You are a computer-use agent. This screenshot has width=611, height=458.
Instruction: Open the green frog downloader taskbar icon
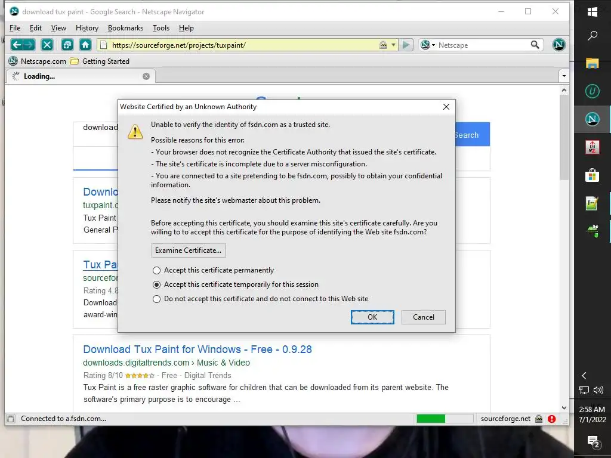point(593,231)
